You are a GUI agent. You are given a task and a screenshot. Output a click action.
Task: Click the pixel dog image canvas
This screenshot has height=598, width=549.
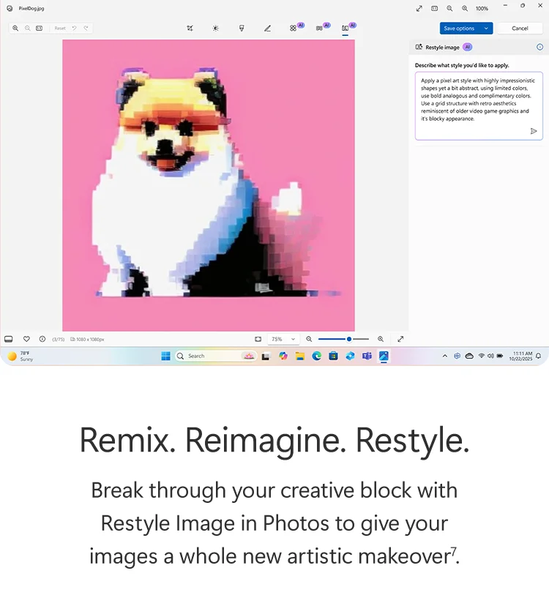point(209,185)
